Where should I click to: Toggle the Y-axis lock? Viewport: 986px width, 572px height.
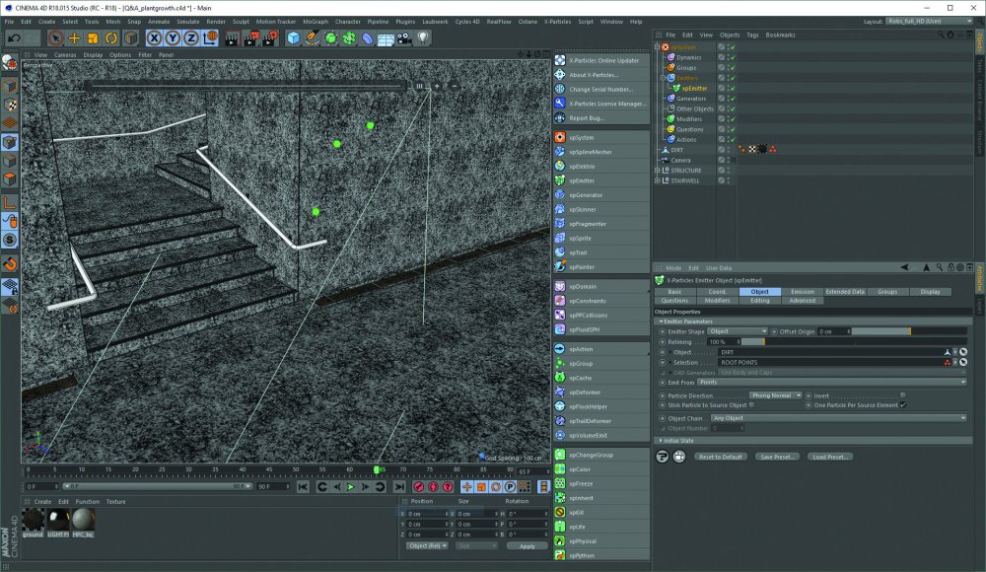(x=173, y=38)
